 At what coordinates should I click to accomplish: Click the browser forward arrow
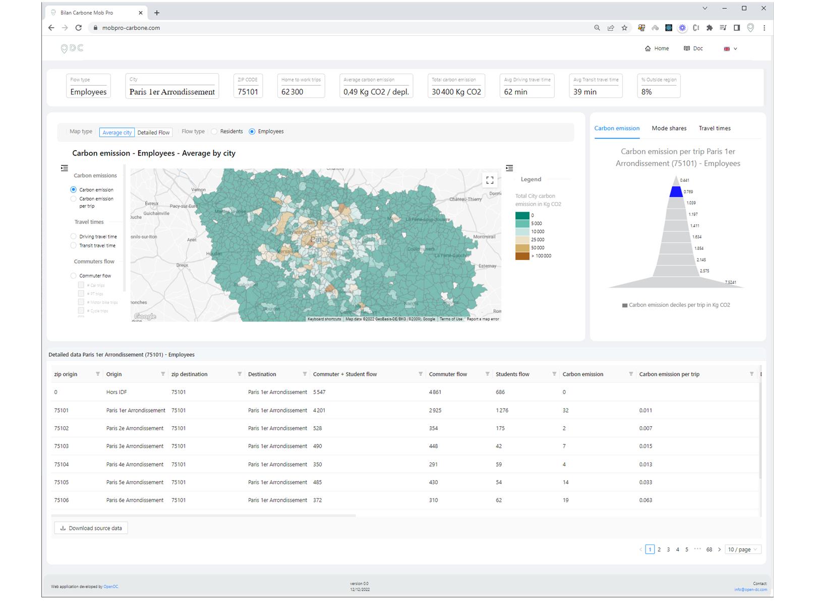coord(65,28)
